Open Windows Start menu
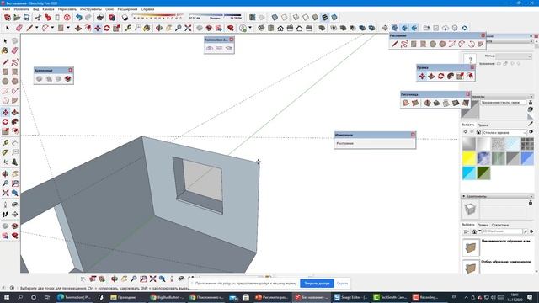Screen dimensions: 539x303 (6, 297)
